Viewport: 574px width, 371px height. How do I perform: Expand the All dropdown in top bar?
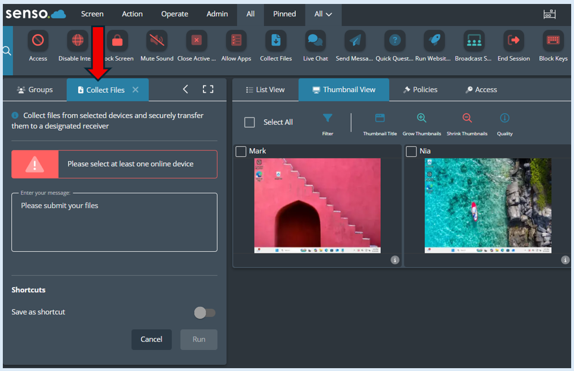tap(323, 14)
